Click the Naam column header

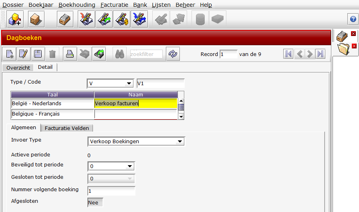pos(136,94)
